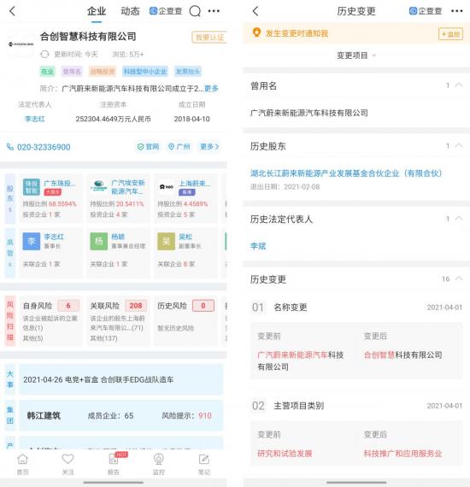Open the 高管 side label
Viewport: 470px width, 487px height.
[10, 253]
